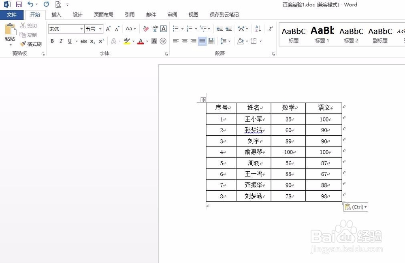This screenshot has height=263, width=405.
Task: Toggle show paragraph marks
Action: pyautogui.click(x=270, y=28)
